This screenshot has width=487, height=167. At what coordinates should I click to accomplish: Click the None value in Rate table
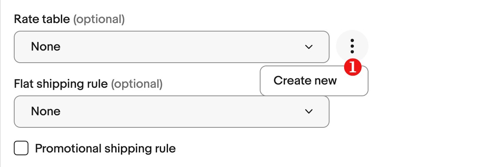pos(45,47)
